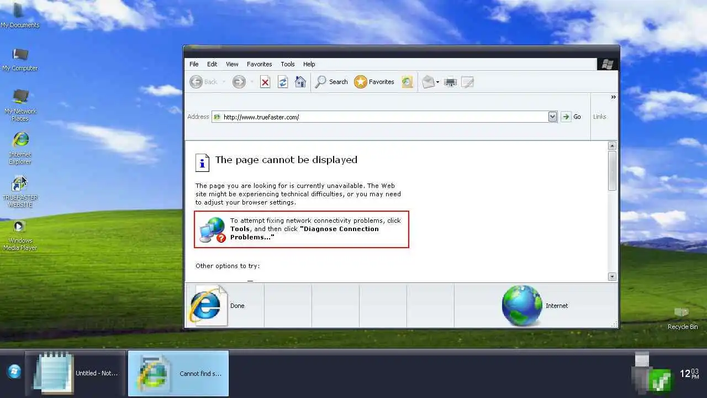Select the Recycle Bin icon
The image size is (707, 398).
click(x=682, y=319)
